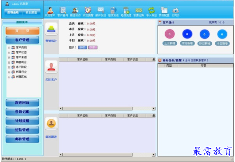This screenshot has width=235, height=162.
Task: Click the 添加客户 (Add Customer) toolbar icon
Action: (x=50, y=12)
